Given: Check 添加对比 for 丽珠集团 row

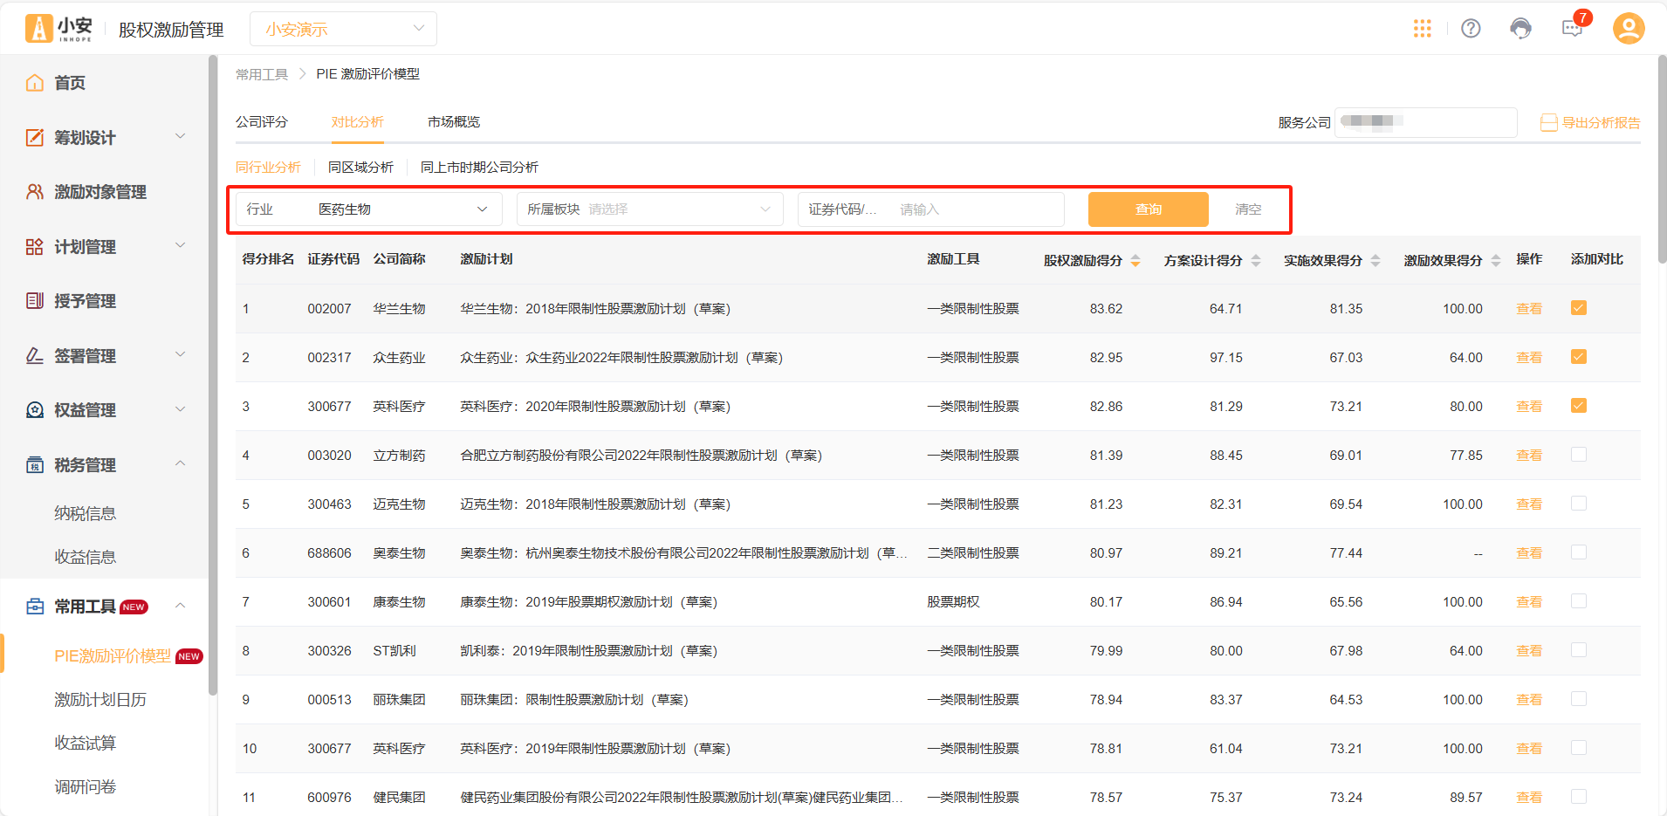Looking at the screenshot, I should (1579, 699).
